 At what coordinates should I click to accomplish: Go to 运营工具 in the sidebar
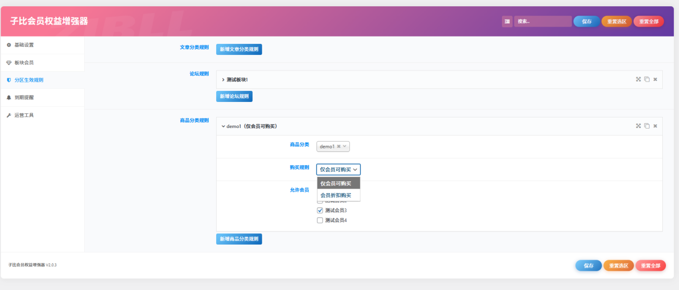(x=24, y=115)
